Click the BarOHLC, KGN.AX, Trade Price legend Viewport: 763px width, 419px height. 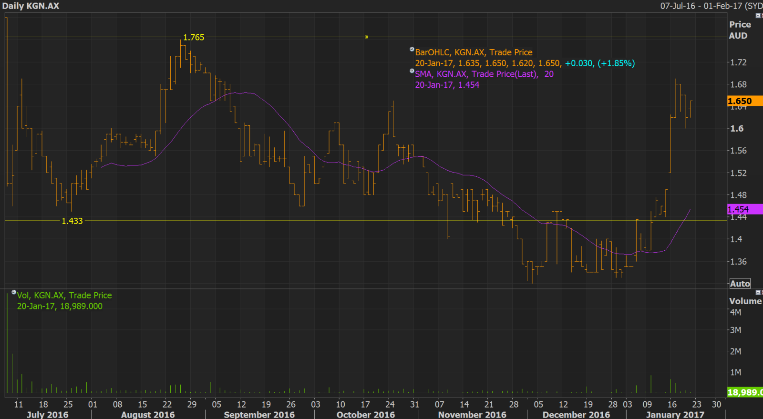[x=474, y=52]
